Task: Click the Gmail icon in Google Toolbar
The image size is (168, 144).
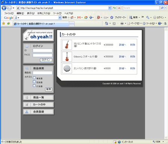Action: click(x=79, y=17)
